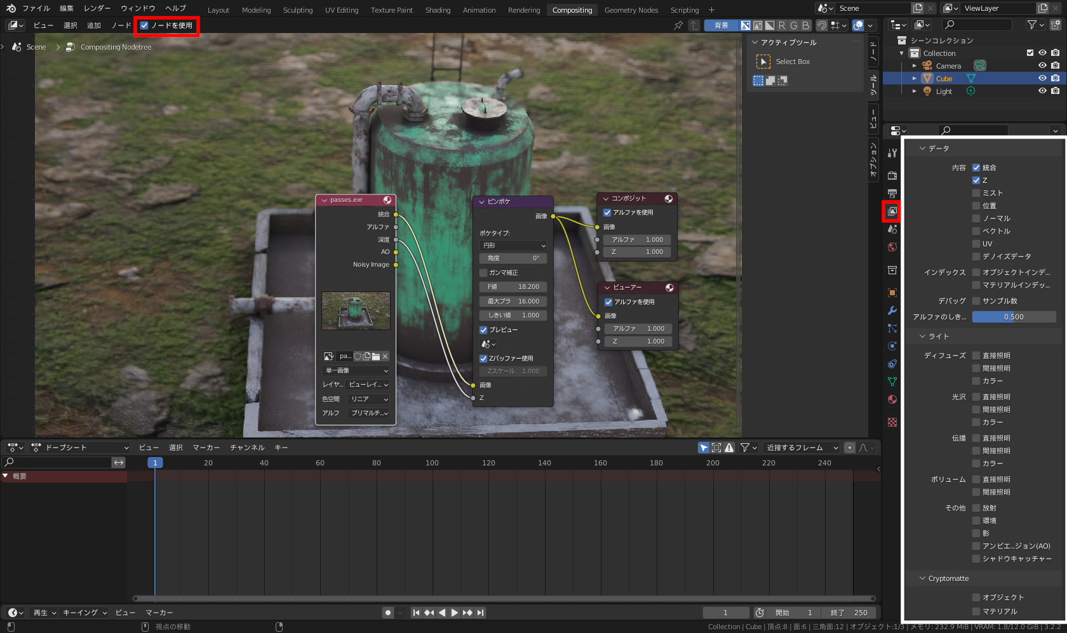The height and width of the screenshot is (633, 1067).
Task: Jump to the timeline end frame button
Action: [481, 613]
